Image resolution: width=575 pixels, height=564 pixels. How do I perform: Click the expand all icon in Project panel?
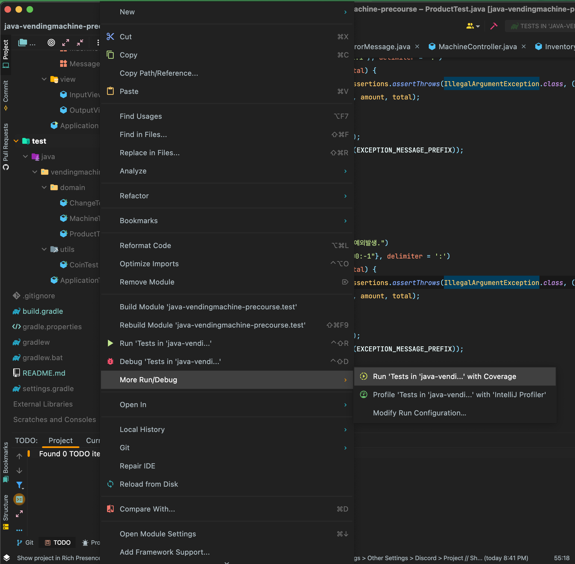[x=65, y=43]
